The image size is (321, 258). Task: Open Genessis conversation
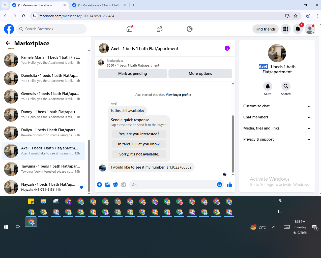click(44, 96)
